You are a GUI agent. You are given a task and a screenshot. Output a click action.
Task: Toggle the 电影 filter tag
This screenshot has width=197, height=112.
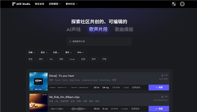(x=61, y=59)
